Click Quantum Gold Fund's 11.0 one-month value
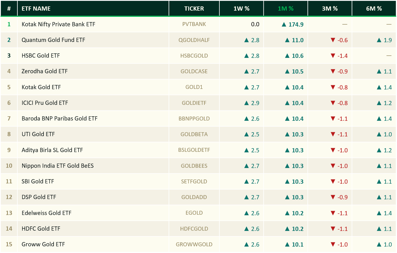The image size is (397, 253). tap(294, 40)
